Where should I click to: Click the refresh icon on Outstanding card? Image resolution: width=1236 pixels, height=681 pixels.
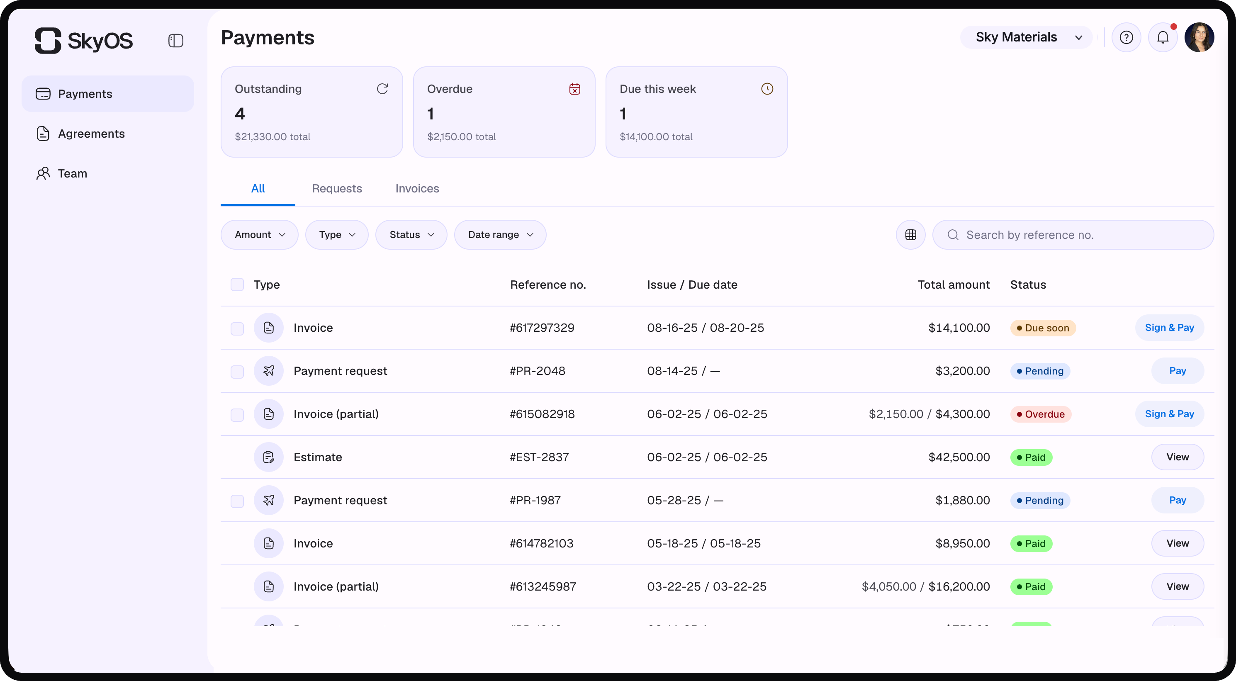tap(382, 89)
